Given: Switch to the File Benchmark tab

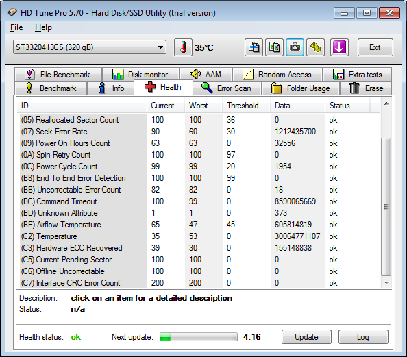Looking at the screenshot, I should [58, 75].
